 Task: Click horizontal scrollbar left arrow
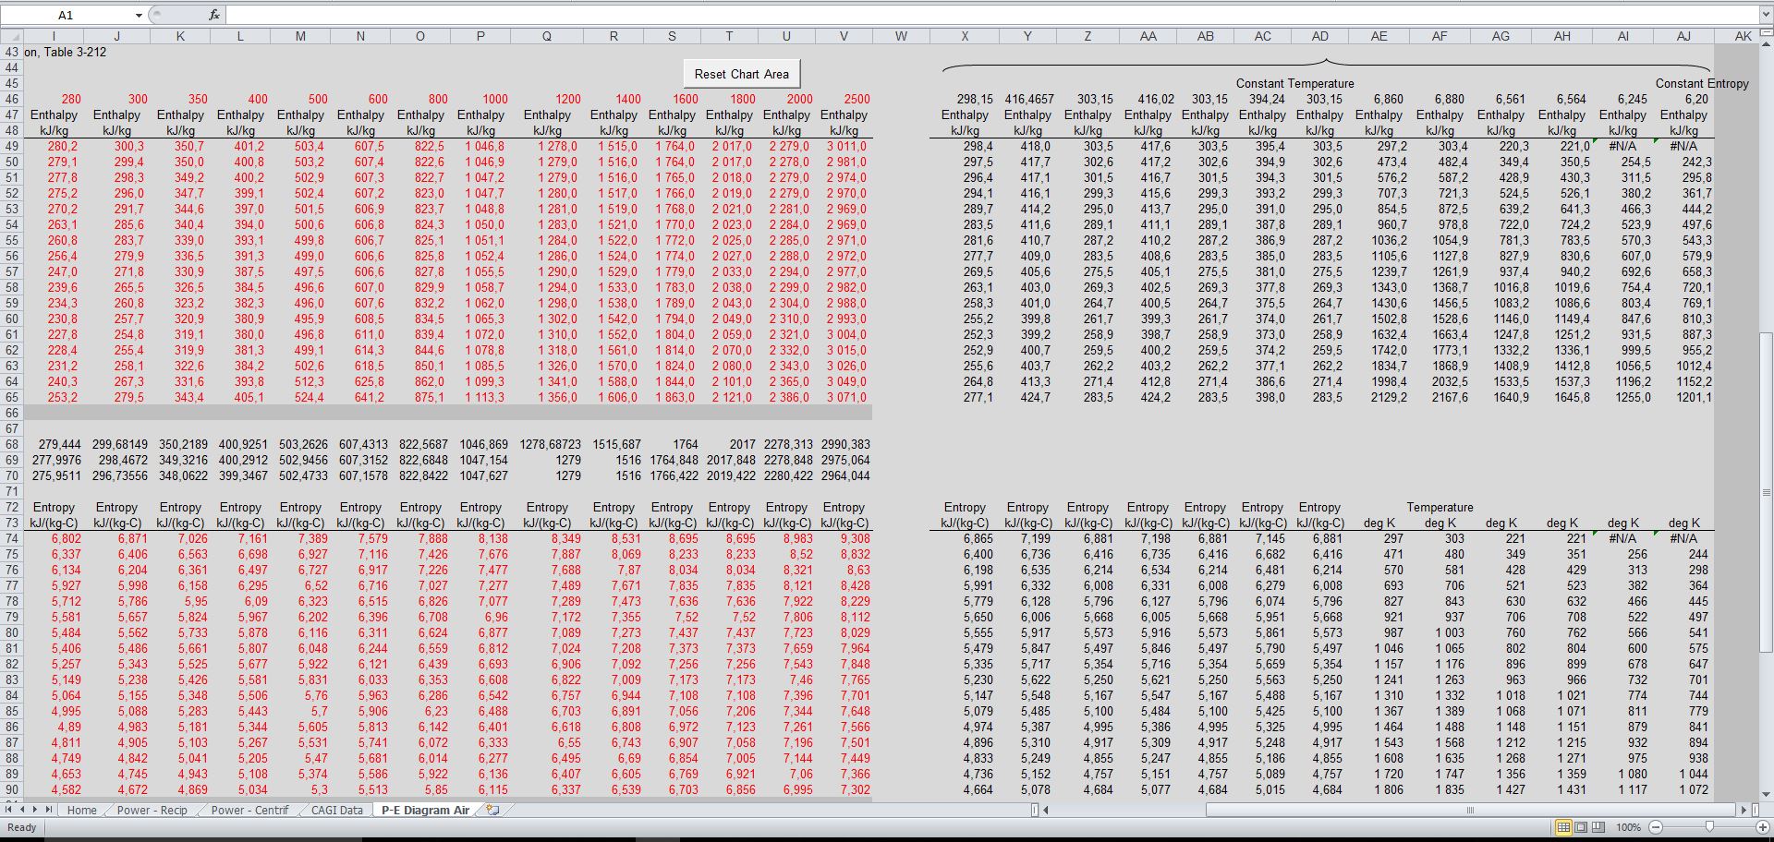(1046, 810)
